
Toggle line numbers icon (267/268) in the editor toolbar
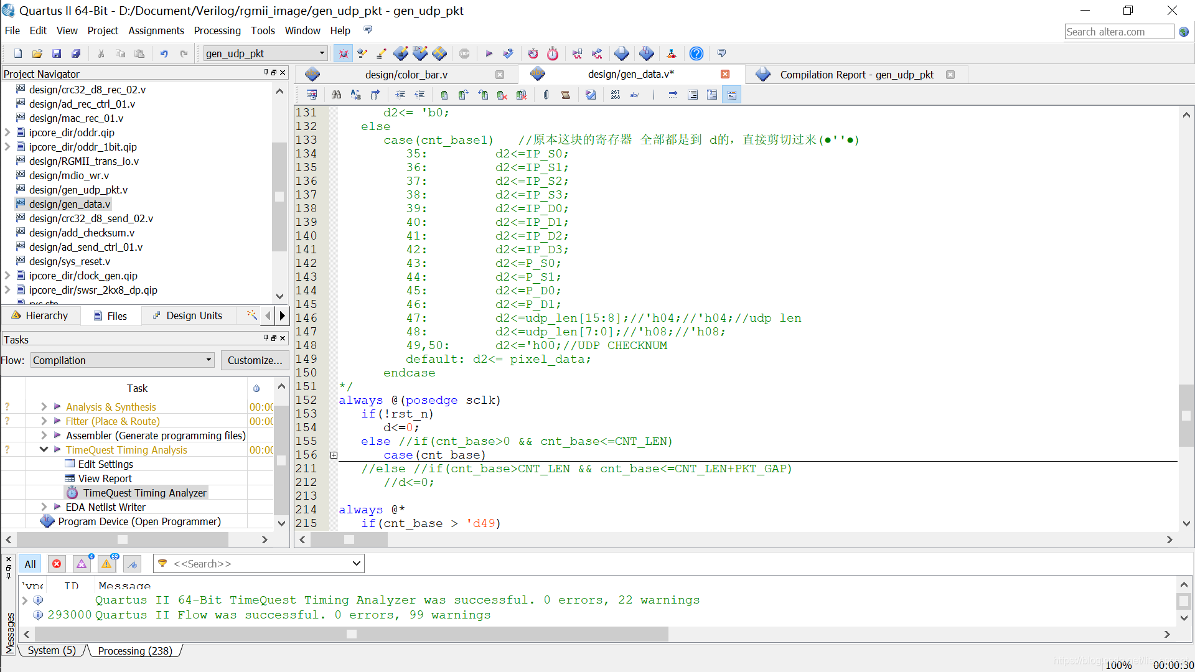point(615,95)
